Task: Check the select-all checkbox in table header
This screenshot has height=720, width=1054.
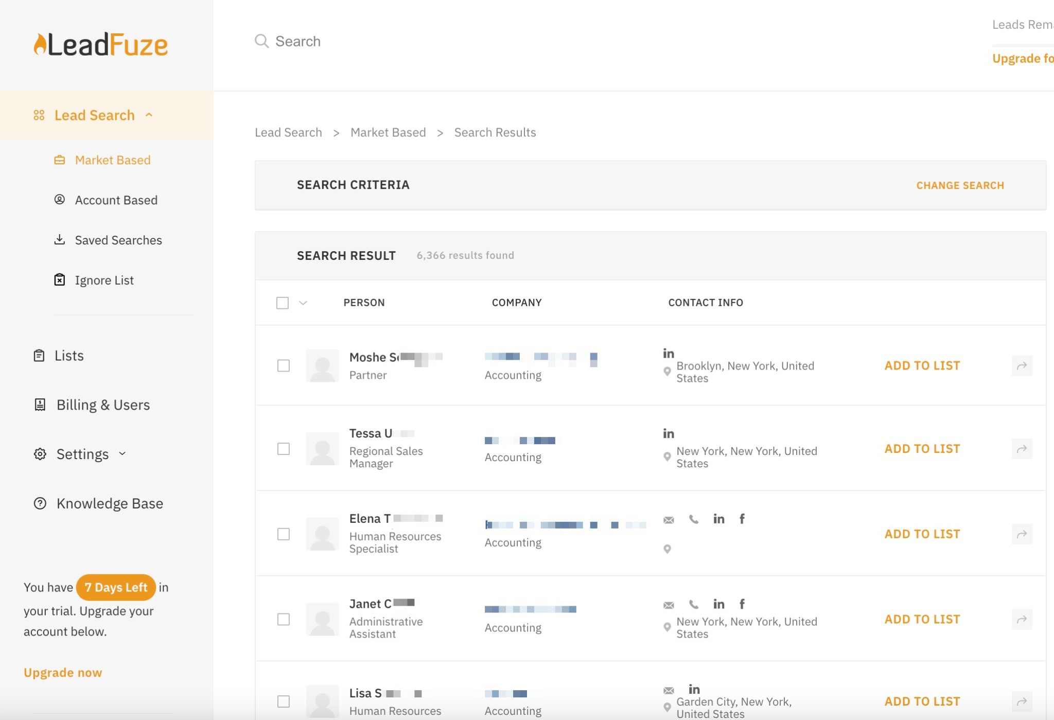Action: tap(283, 303)
